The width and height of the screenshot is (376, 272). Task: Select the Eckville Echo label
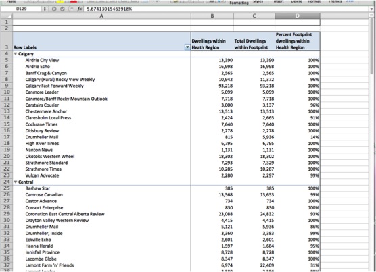pos(38,240)
